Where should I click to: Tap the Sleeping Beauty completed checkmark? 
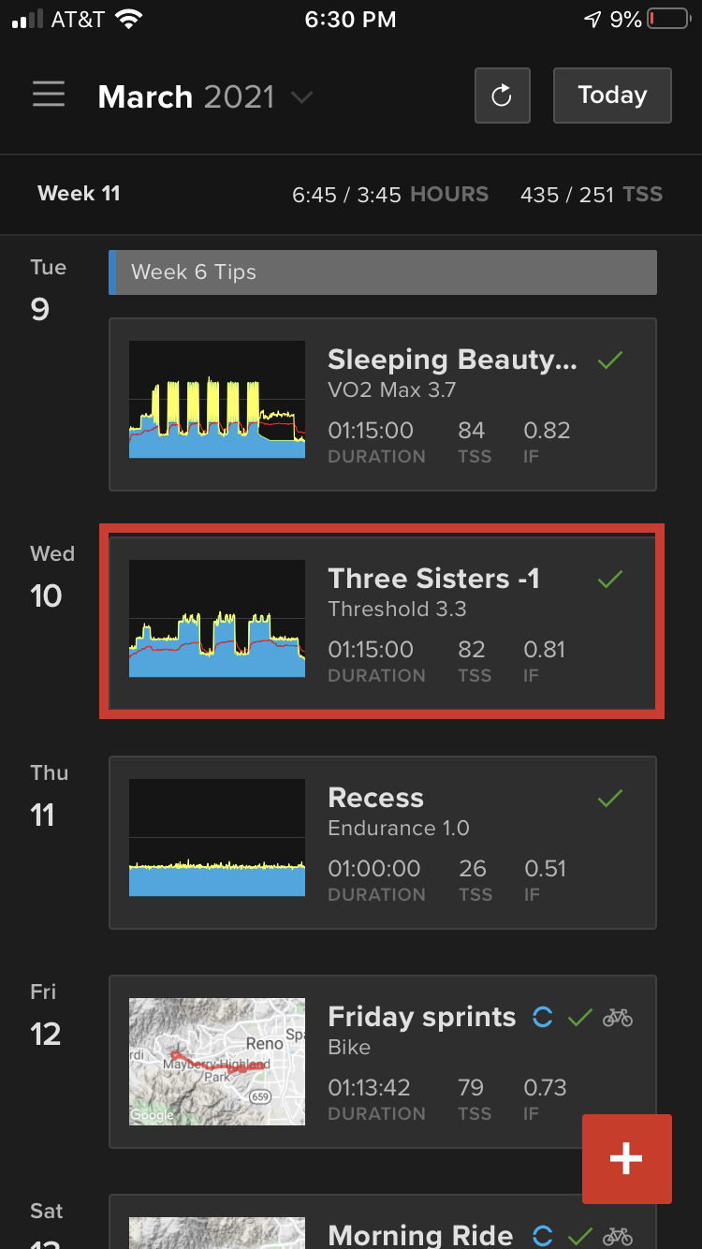point(610,360)
